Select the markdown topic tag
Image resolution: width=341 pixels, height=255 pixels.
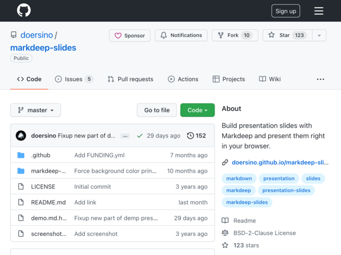[x=239, y=178]
